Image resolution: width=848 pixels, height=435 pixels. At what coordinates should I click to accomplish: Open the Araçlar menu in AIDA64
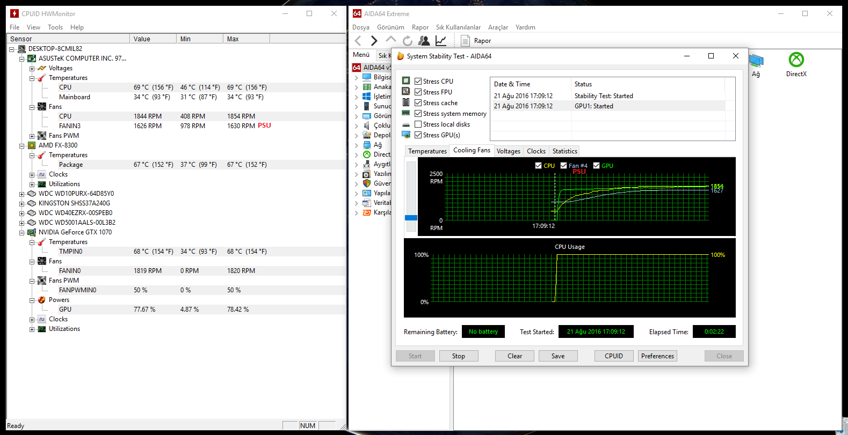[x=498, y=27]
